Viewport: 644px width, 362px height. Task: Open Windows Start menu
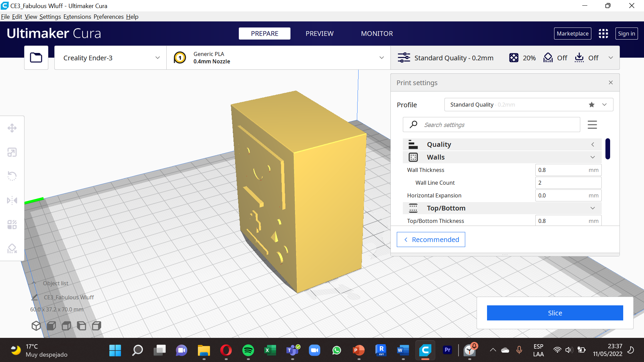pos(115,350)
